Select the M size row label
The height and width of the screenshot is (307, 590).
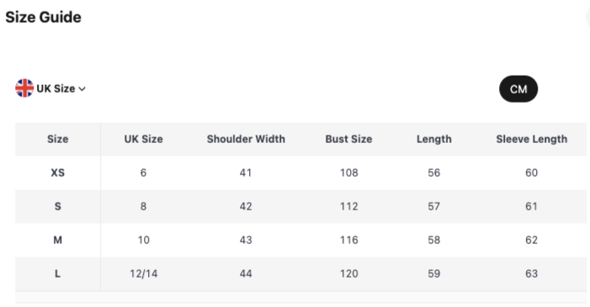pyautogui.click(x=57, y=240)
